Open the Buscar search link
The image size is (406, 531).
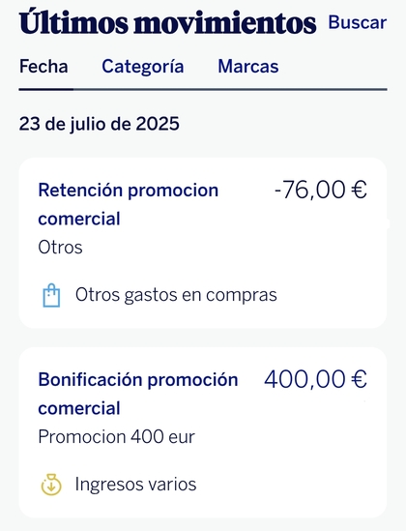[358, 22]
